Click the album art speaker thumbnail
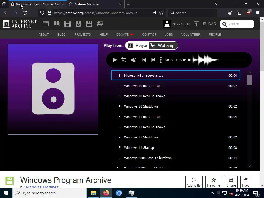Screen dimensions: 264x198 (x=53, y=89)
